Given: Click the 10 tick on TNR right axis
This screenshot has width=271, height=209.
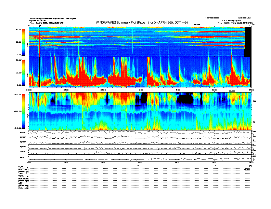Looking at the screenshot, I should (254, 122).
